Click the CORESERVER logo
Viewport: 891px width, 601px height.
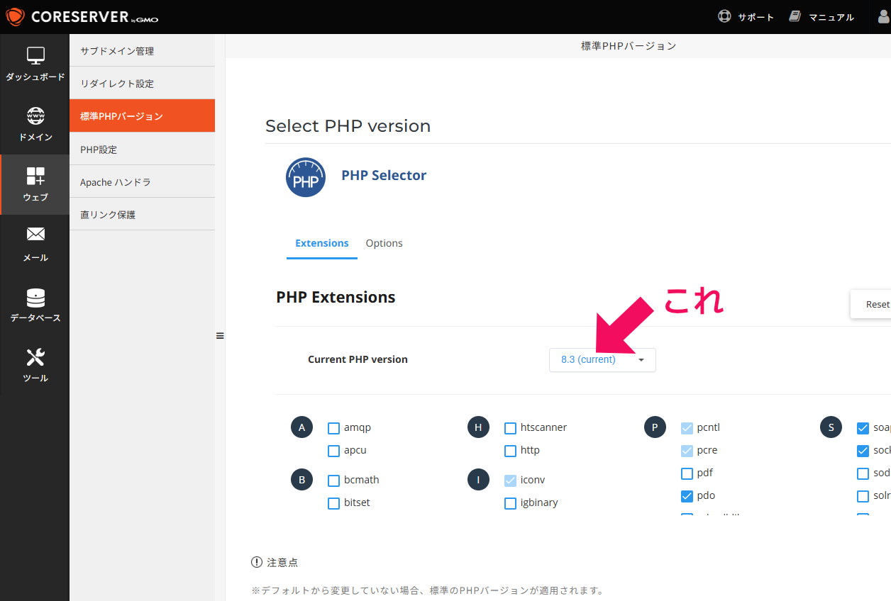[x=82, y=16]
